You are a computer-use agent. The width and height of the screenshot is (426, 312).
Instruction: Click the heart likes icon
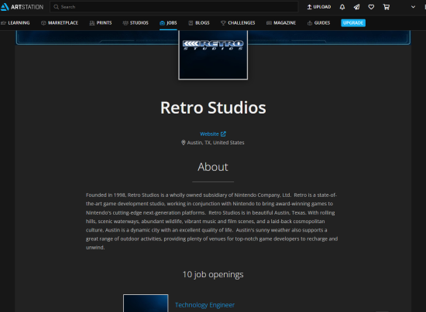tap(371, 7)
